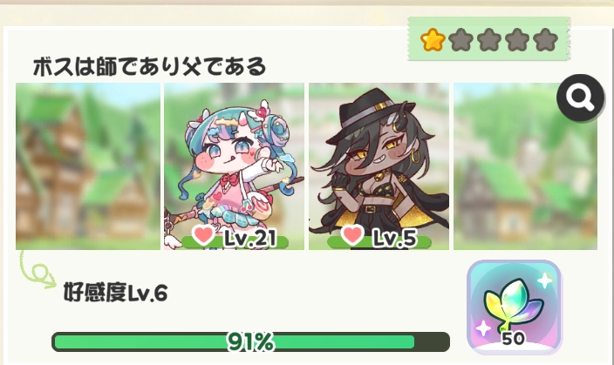Select the fifth gray star

pos(545,40)
